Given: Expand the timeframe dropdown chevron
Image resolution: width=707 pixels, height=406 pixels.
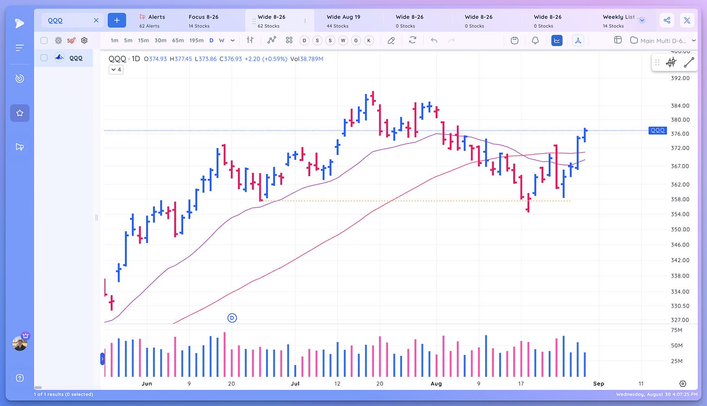Looking at the screenshot, I should [x=233, y=40].
